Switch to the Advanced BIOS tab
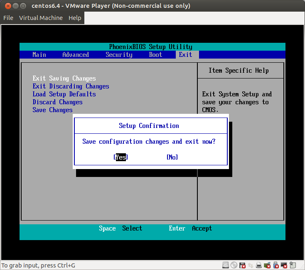 (76, 54)
